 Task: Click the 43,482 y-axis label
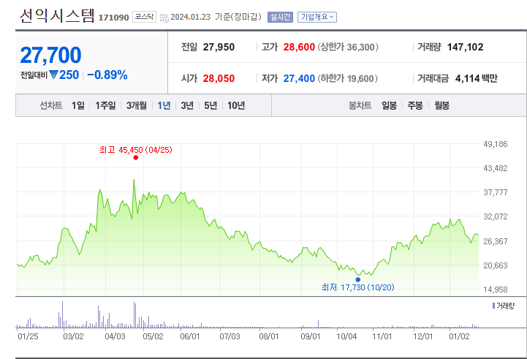click(x=496, y=168)
